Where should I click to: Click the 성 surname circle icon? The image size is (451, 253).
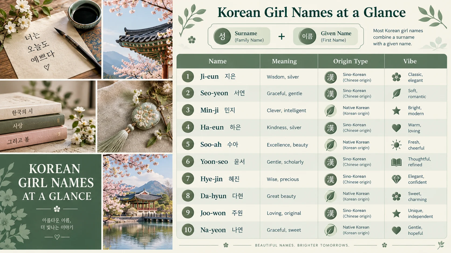[222, 36]
